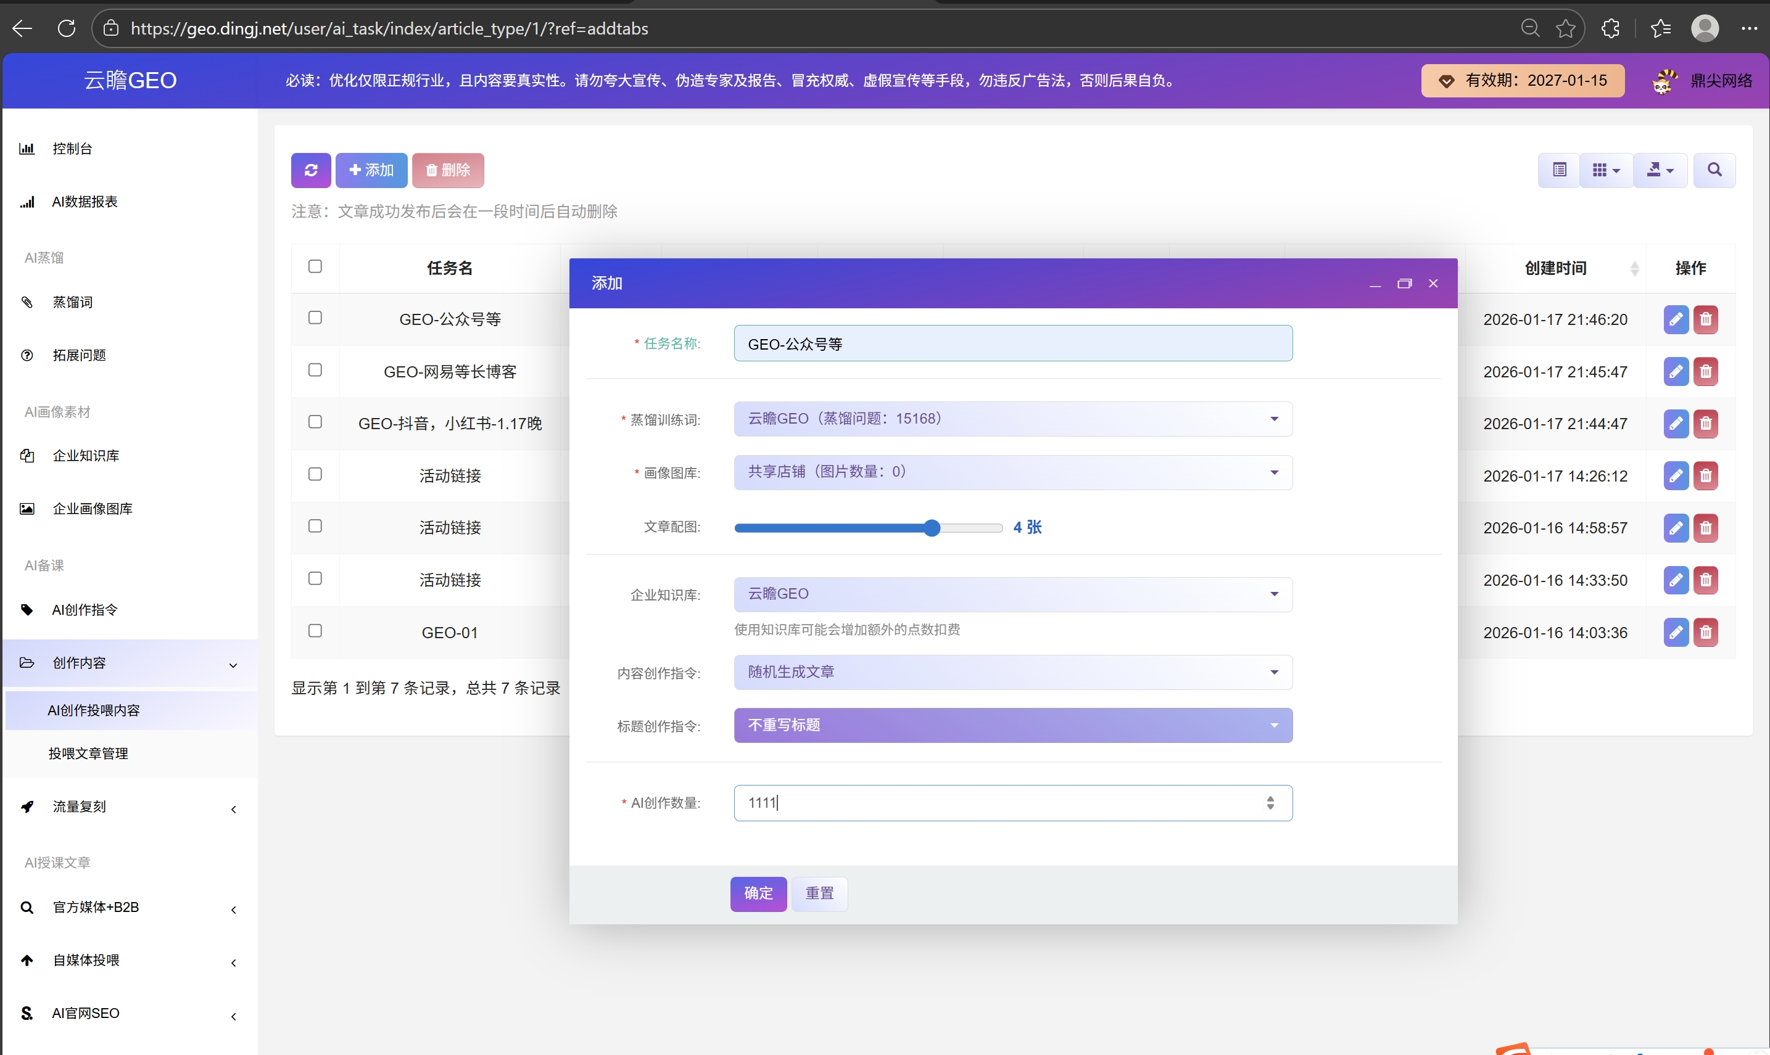Open browser favorites list icon
The width and height of the screenshot is (1770, 1055).
click(1661, 28)
